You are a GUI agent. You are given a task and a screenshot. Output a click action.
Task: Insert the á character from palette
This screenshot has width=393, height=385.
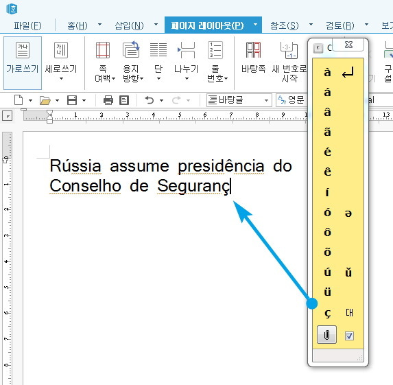(327, 92)
